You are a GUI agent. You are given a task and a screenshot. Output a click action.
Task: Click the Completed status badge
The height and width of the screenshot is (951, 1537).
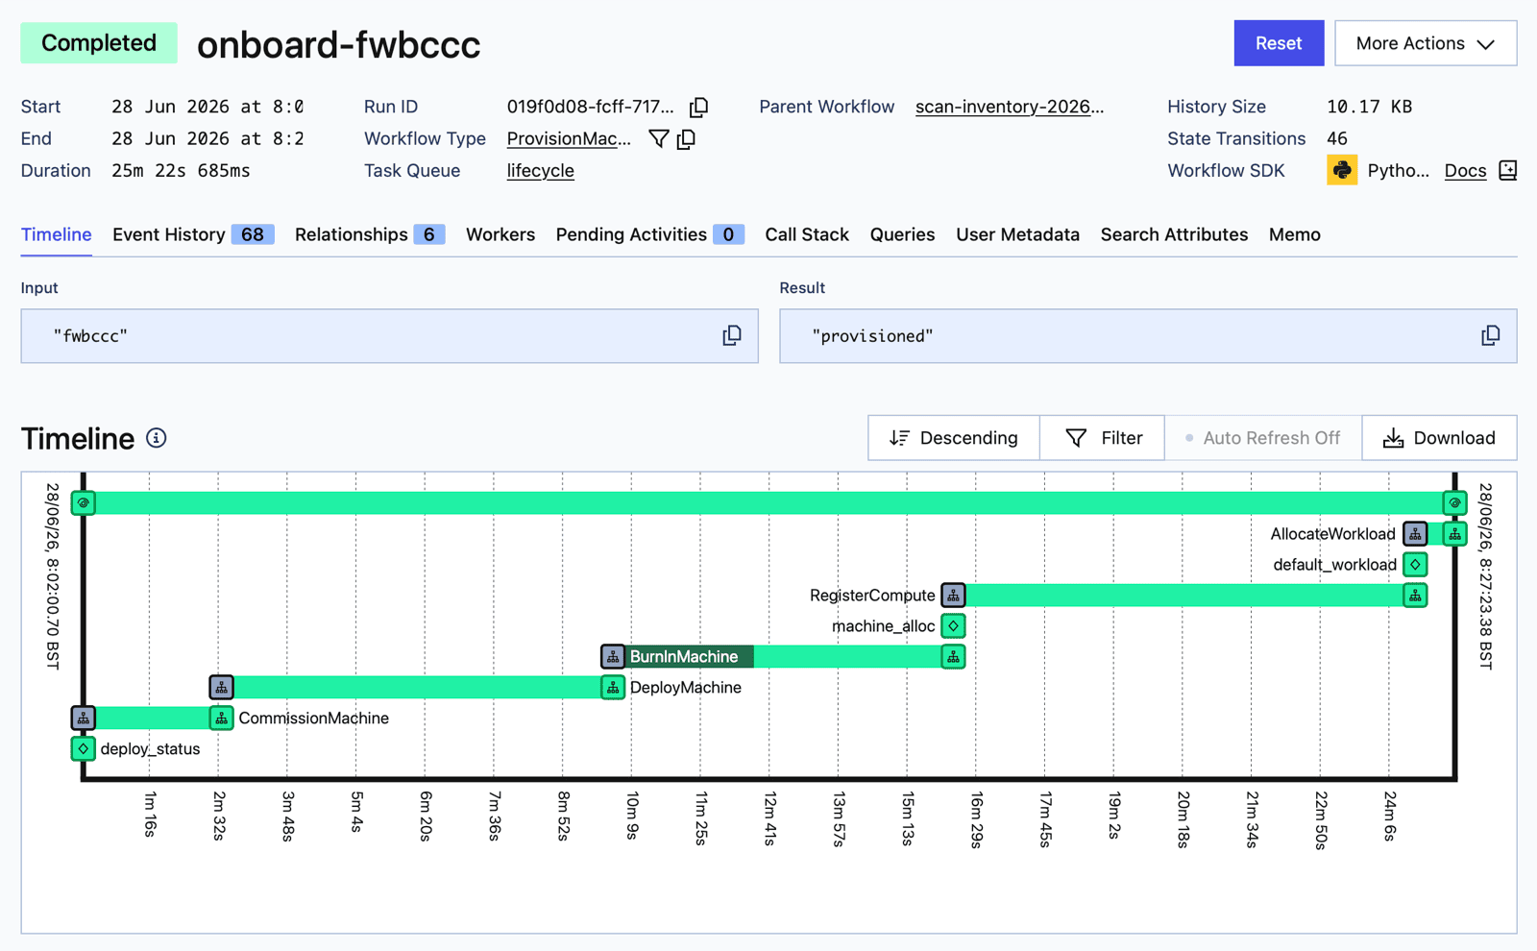99,43
